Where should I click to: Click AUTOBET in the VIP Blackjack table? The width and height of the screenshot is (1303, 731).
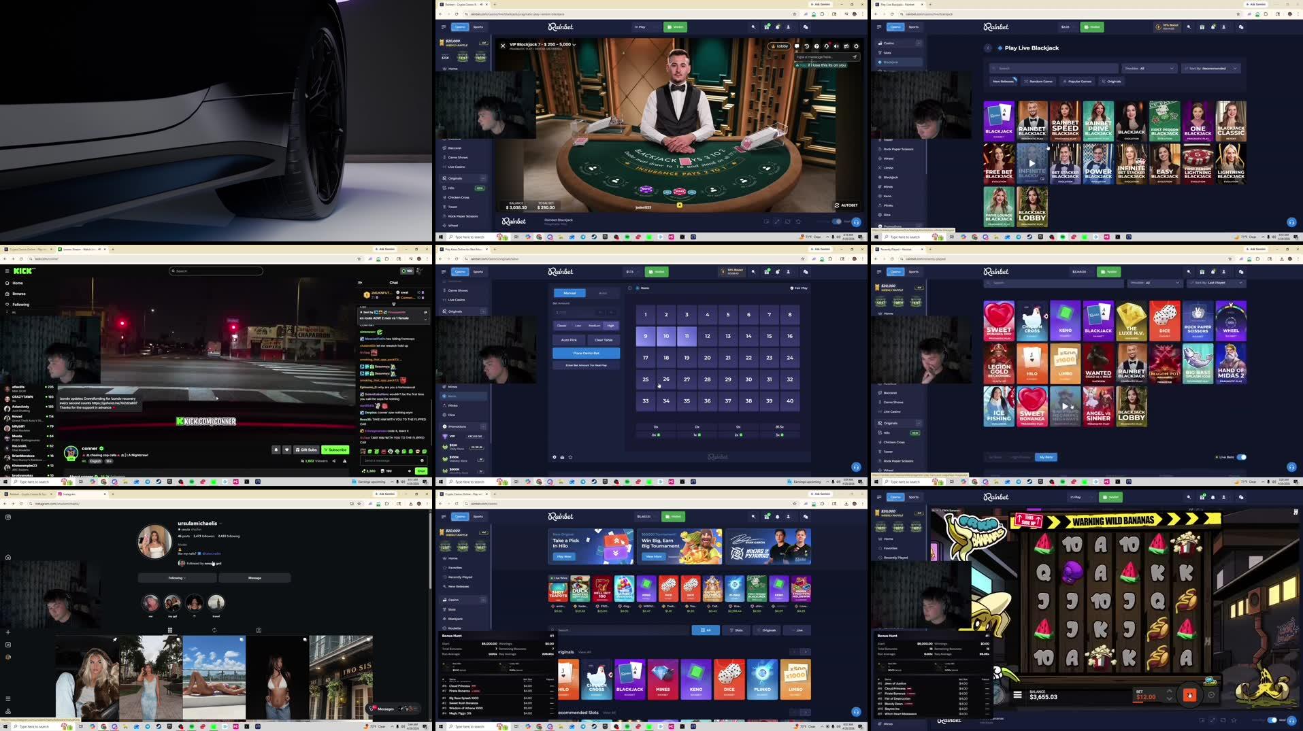846,205
